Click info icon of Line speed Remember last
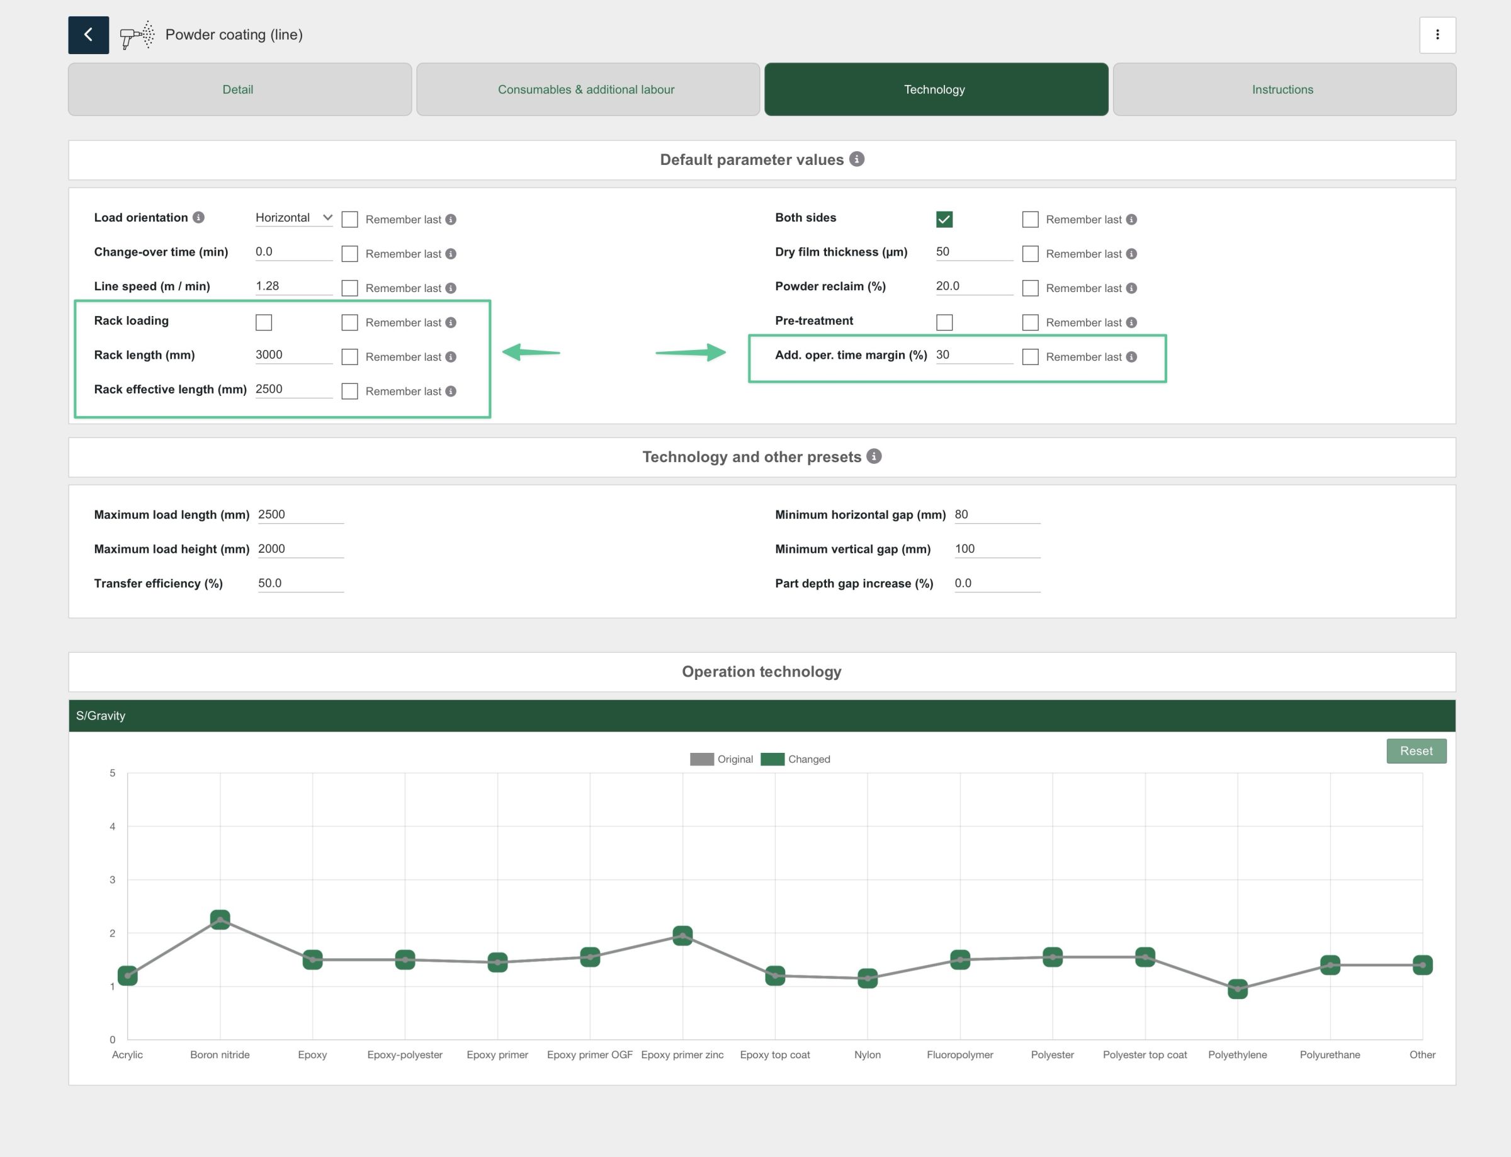This screenshot has width=1511, height=1157. tap(450, 288)
